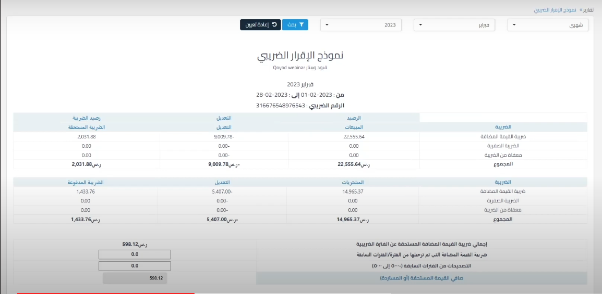Select the purchases amount 14,965.37 in the VAT row
The width and height of the screenshot is (602, 294).
pyautogui.click(x=353, y=191)
